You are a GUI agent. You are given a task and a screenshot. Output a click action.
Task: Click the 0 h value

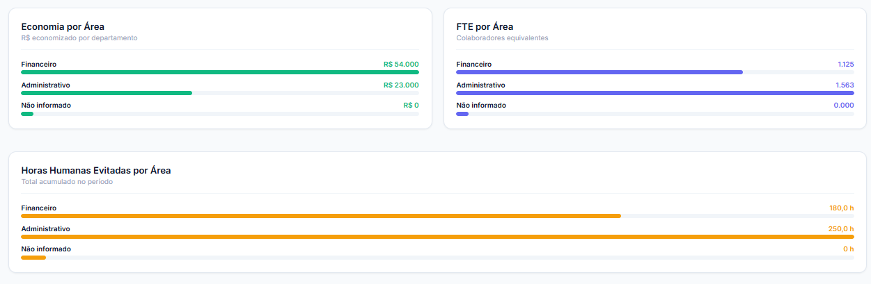(849, 249)
